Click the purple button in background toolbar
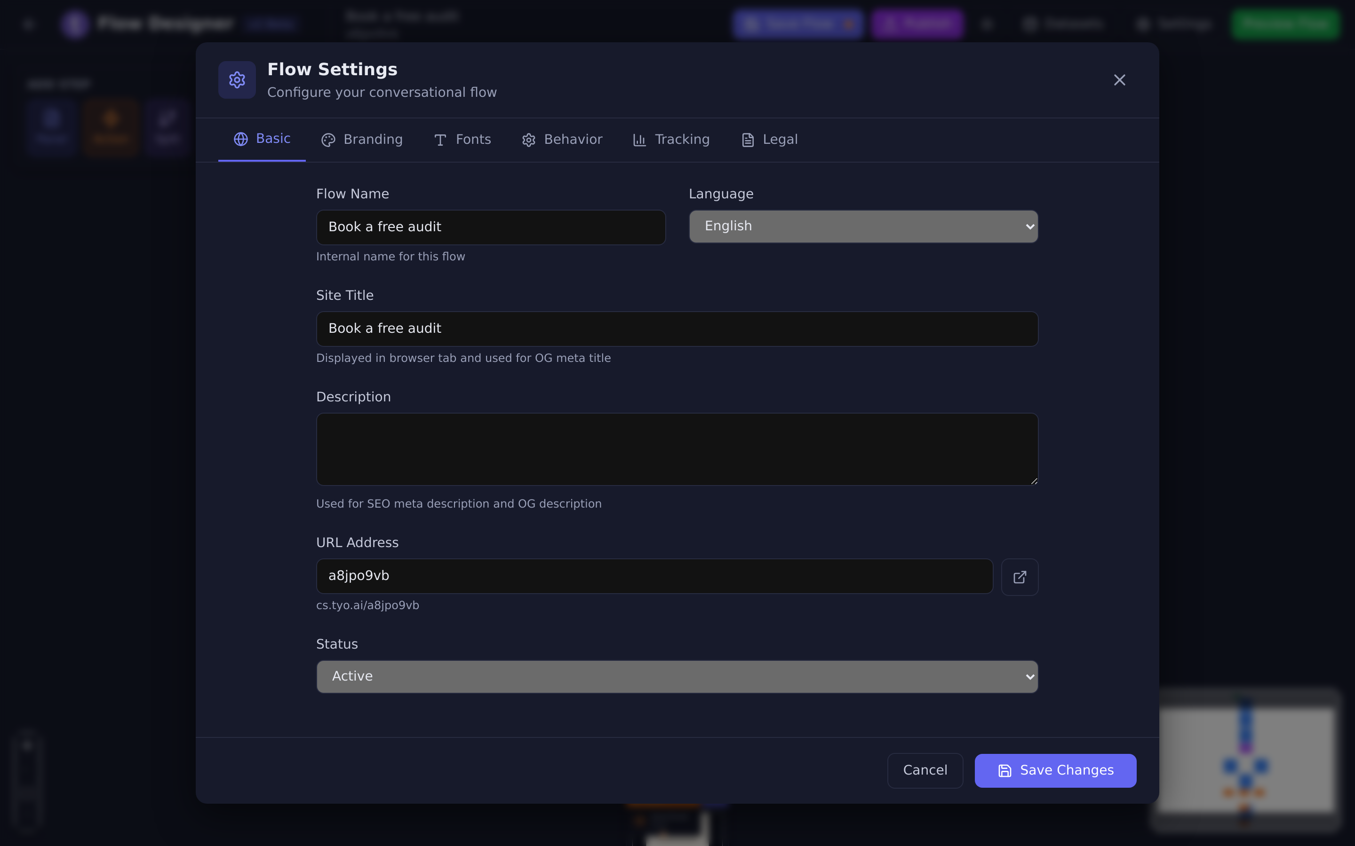This screenshot has height=846, width=1355. pos(917,24)
